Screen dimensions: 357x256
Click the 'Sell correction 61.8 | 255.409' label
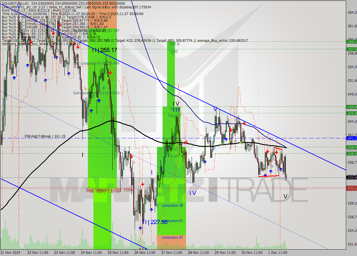(96, 63)
